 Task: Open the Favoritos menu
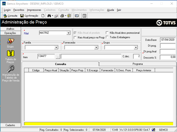click(x=19, y=10)
